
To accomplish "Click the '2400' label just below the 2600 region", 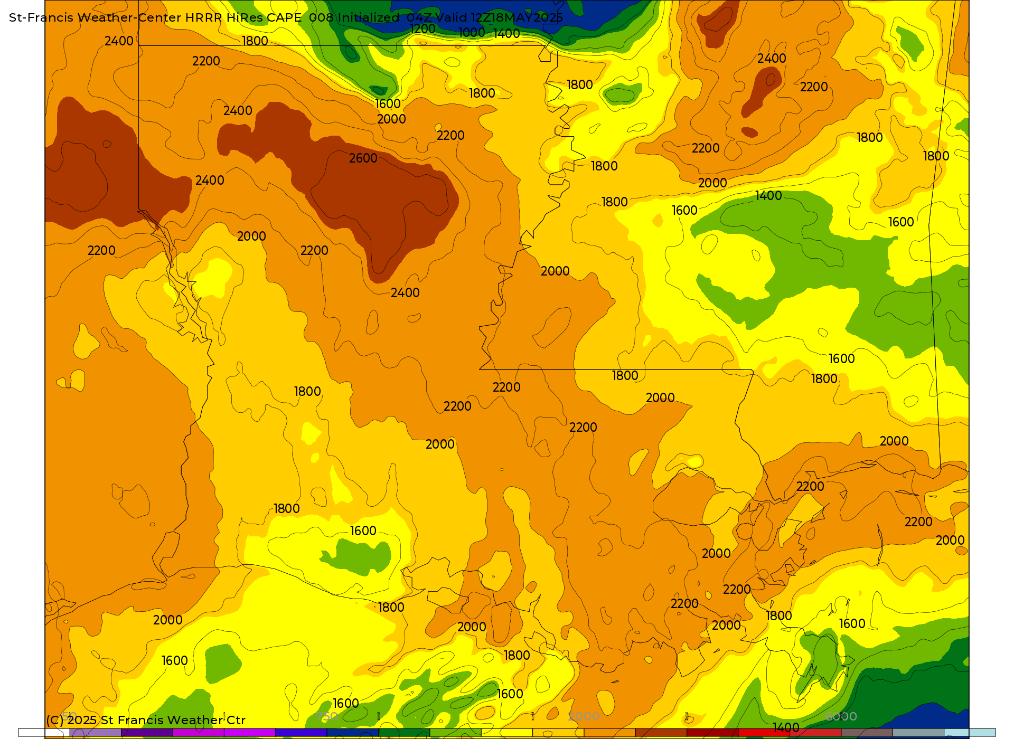I will coord(405,292).
